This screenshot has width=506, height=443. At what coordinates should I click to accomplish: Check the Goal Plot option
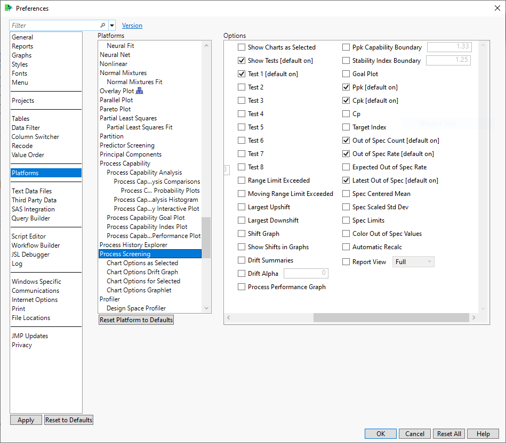pos(346,74)
